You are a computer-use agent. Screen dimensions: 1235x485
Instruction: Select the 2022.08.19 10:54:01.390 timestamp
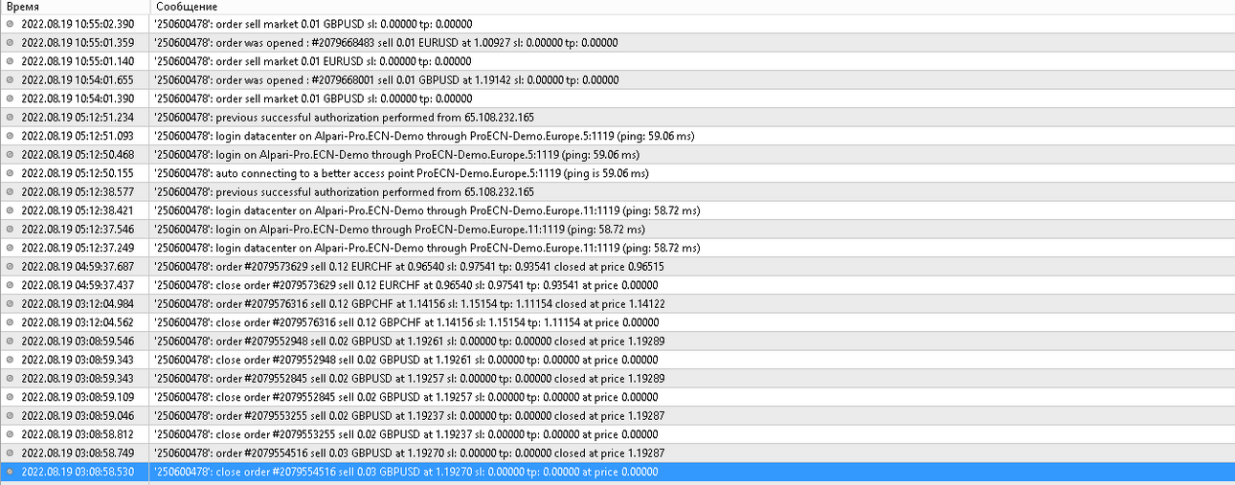click(78, 99)
